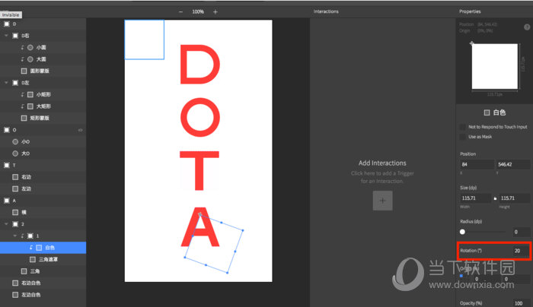
Task: Select the 三角遮罩 layer icon
Action: (33, 260)
